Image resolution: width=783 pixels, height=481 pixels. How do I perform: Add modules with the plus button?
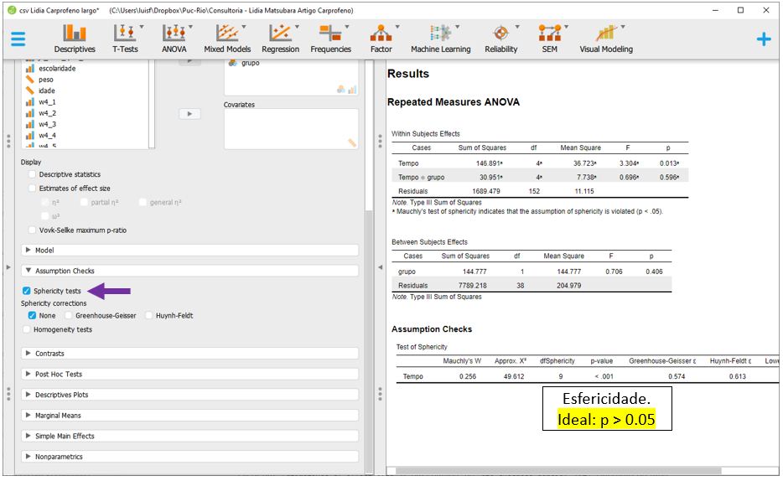pyautogui.click(x=763, y=39)
